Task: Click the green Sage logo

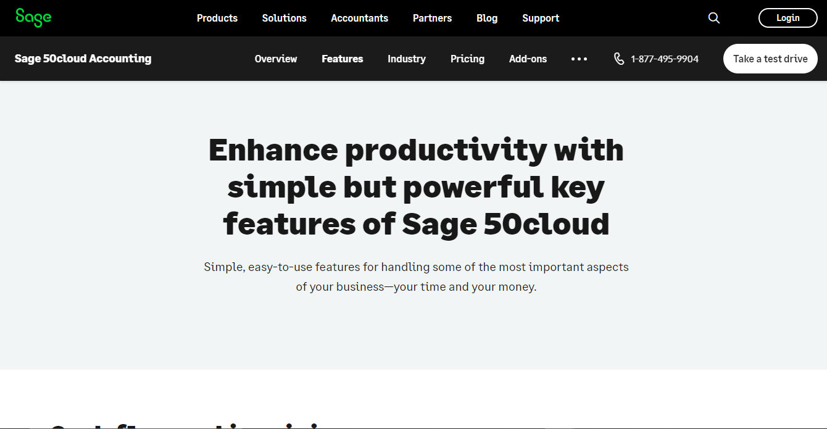Action: pos(33,18)
